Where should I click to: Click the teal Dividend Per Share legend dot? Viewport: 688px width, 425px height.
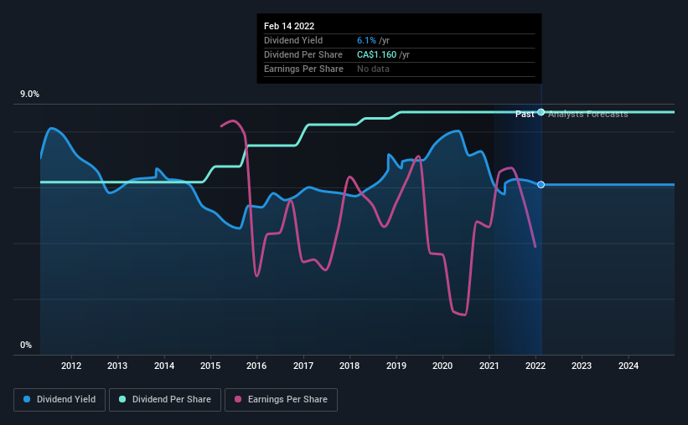(x=122, y=399)
